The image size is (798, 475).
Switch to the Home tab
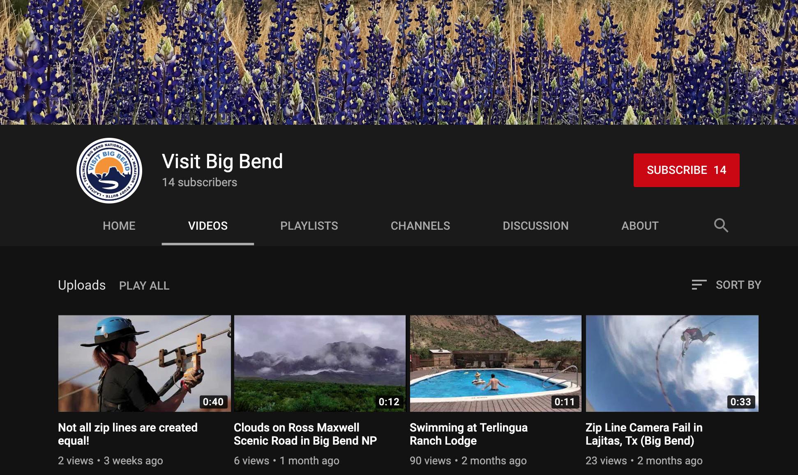click(119, 226)
